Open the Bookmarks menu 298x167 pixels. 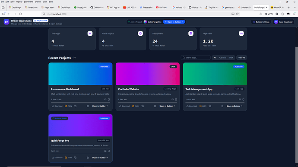pos(29,2)
